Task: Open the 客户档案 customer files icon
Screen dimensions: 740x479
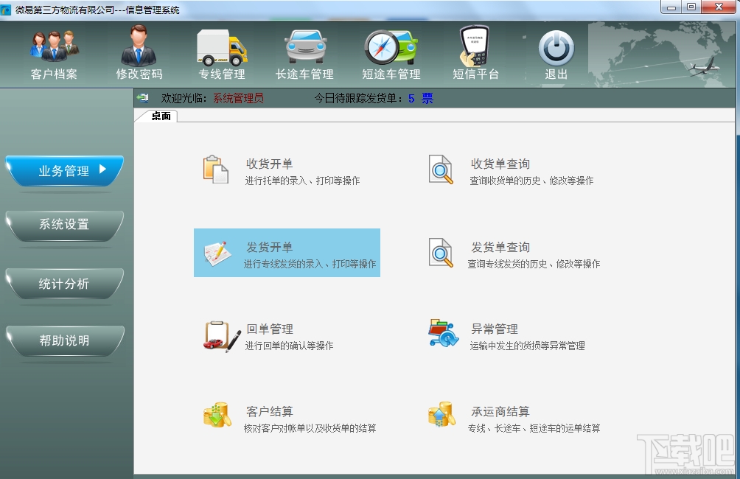Action: click(55, 46)
